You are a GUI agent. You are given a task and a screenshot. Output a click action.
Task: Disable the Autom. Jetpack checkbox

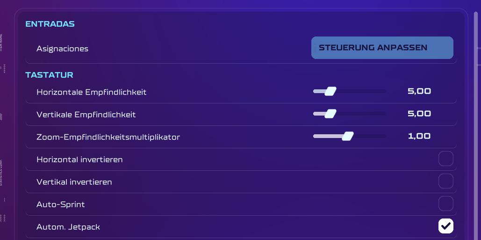445,226
